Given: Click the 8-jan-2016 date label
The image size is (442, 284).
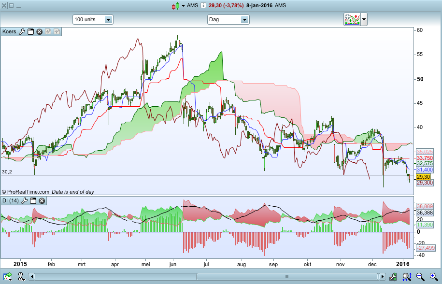Looking at the screenshot, I should click(259, 5).
